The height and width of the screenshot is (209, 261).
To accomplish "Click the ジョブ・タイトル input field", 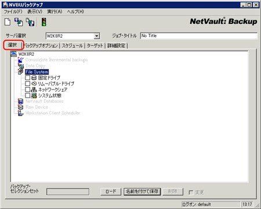I will click(x=199, y=36).
